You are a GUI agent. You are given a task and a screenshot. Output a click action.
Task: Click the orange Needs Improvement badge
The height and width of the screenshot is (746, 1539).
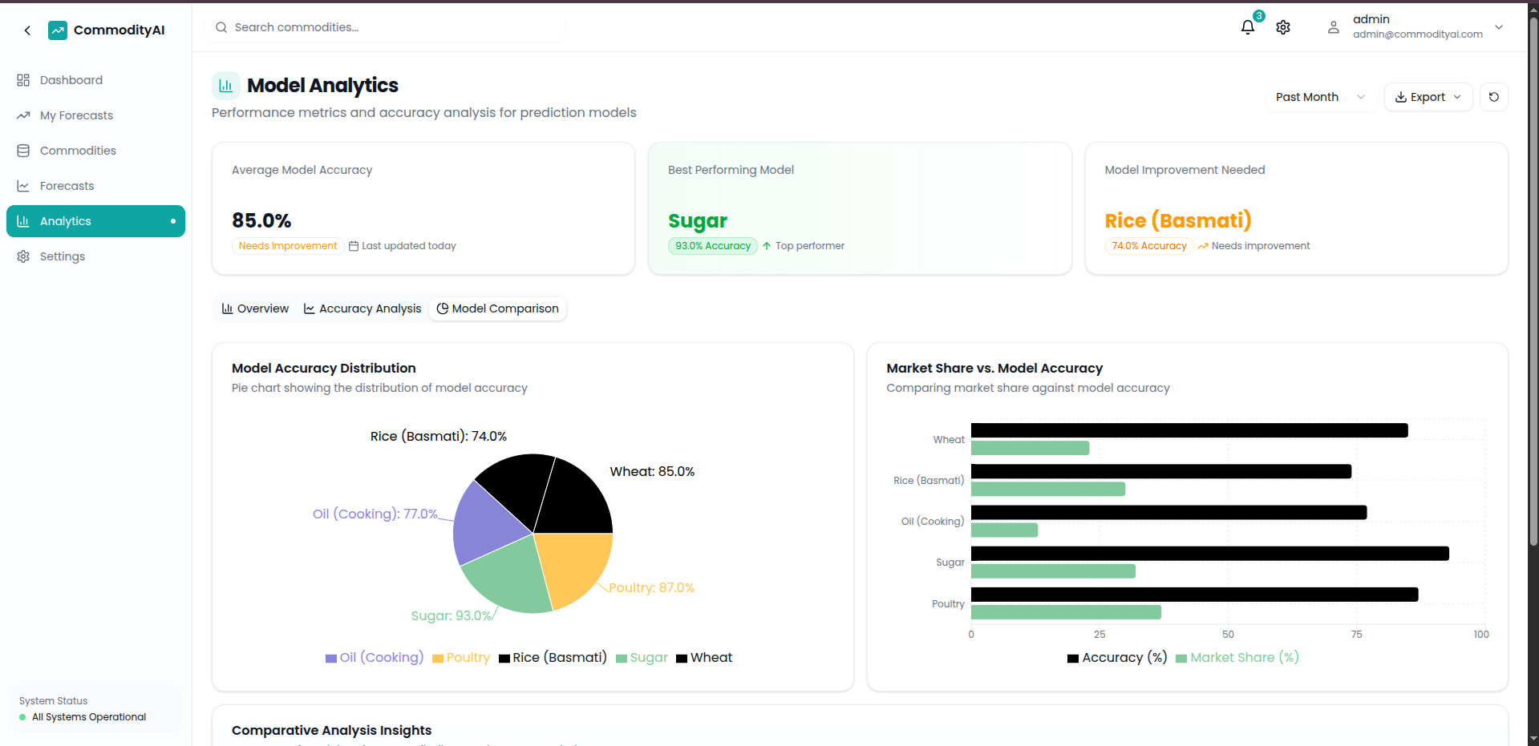[288, 246]
